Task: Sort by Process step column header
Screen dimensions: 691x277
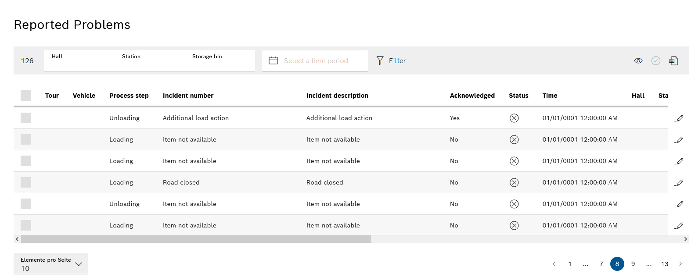Action: [129, 96]
